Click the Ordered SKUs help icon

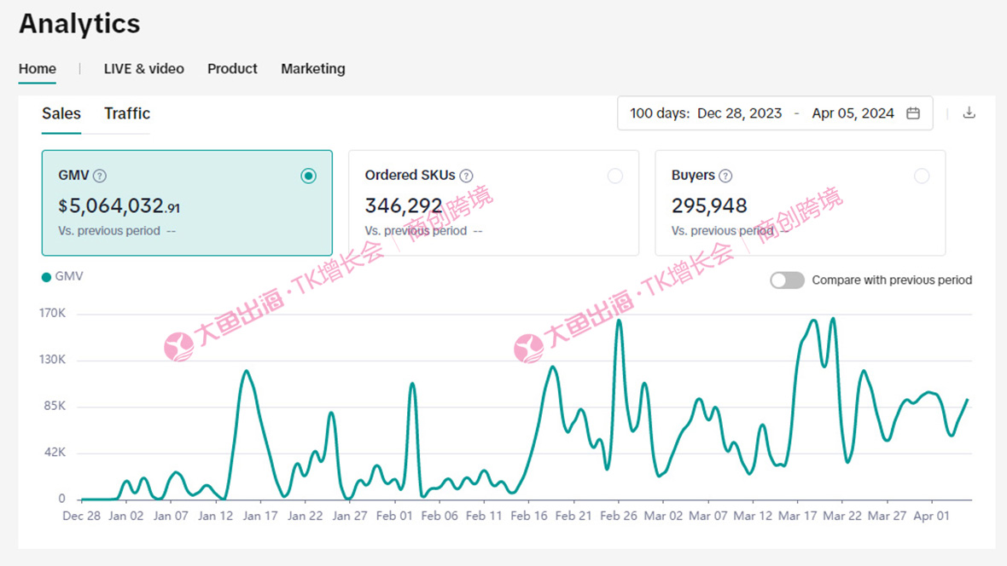click(466, 176)
